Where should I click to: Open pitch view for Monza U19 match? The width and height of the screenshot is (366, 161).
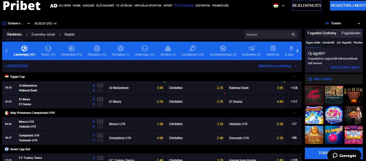[100, 122]
